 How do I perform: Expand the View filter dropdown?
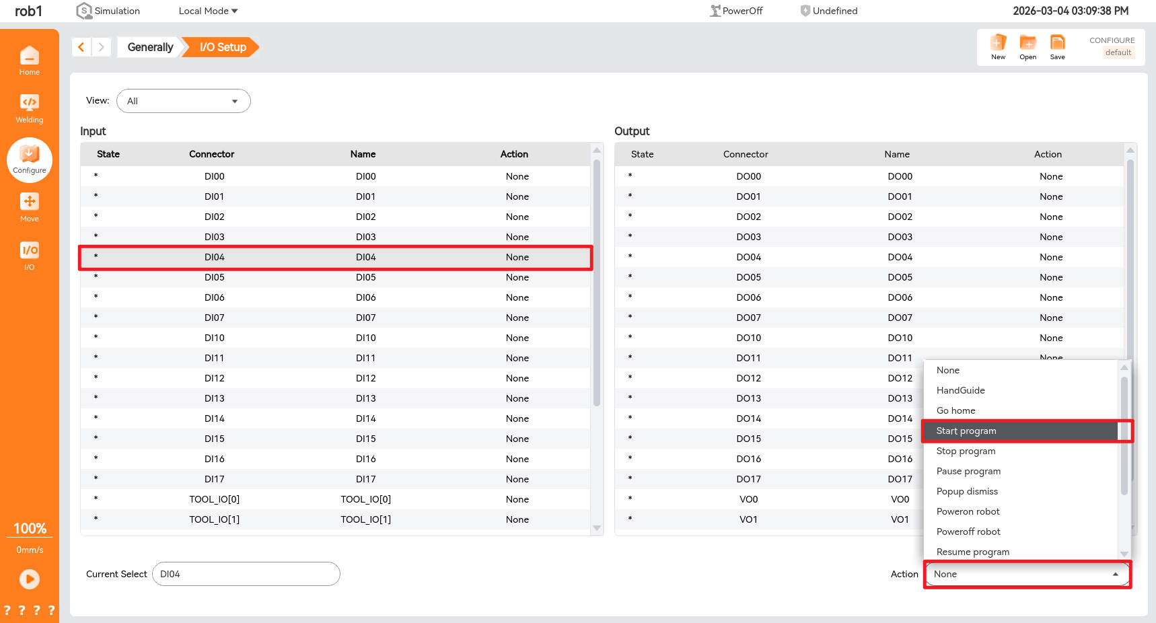[x=183, y=101]
